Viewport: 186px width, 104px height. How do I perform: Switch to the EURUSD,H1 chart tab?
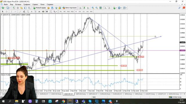pyautogui.click(x=44, y=94)
